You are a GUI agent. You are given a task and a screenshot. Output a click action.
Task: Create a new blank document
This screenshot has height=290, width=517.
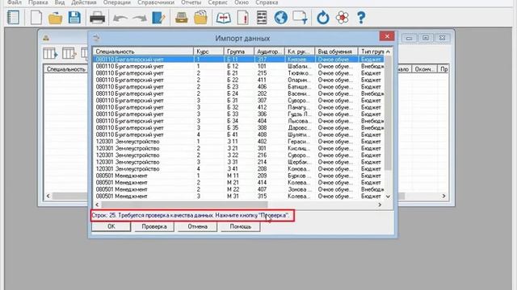coord(36,18)
